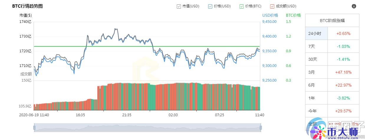Click the 1.5 BTC price axis label
Image resolution: width=365 pixels, height=140 pixels.
[x=288, y=22]
